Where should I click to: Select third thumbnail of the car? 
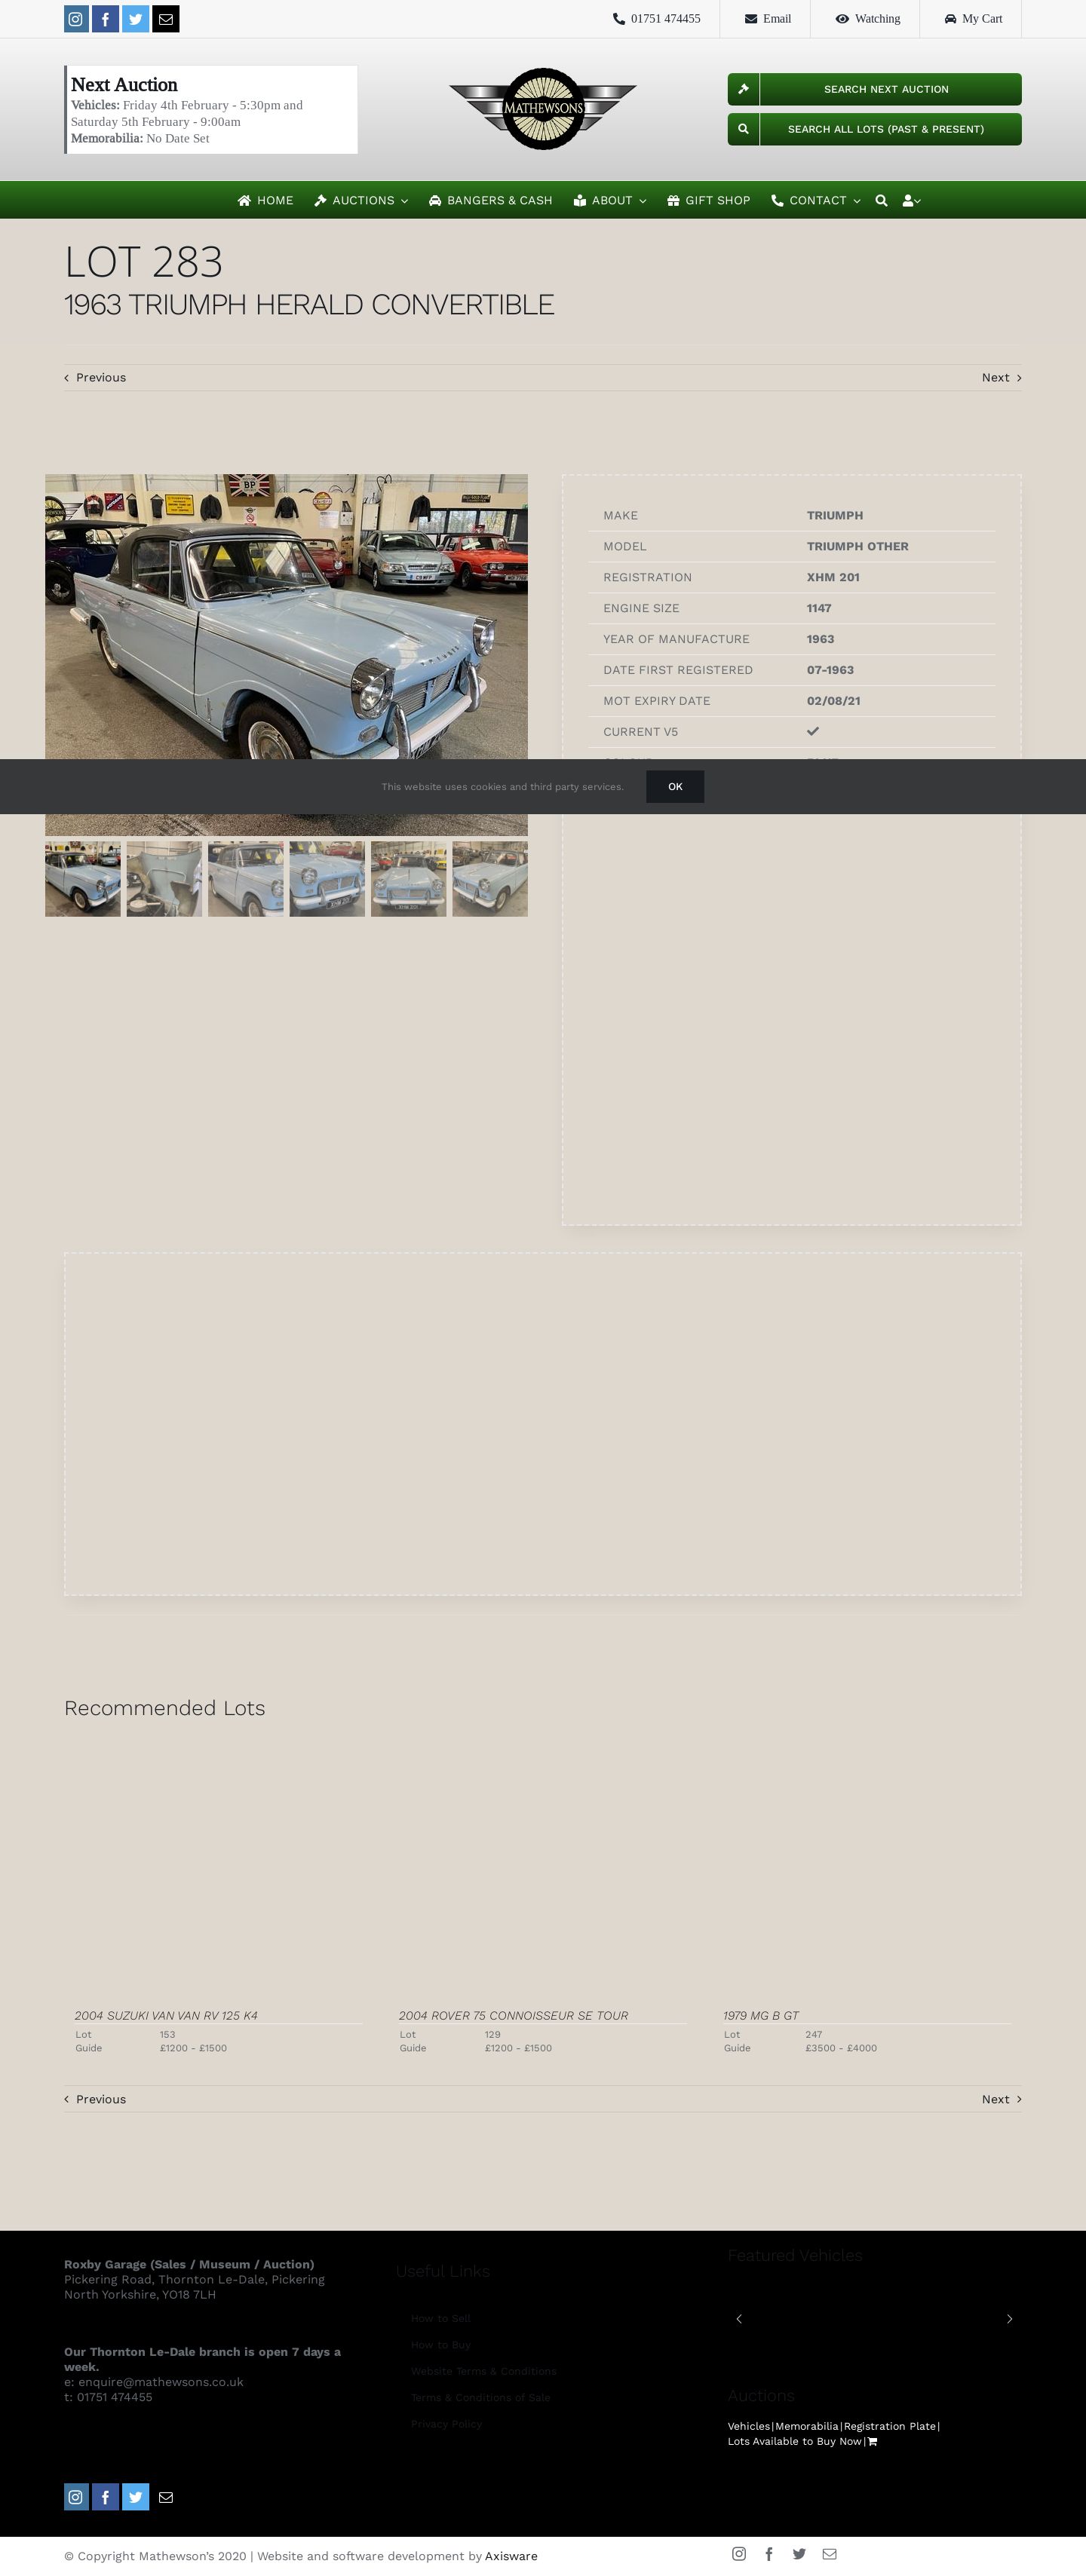click(x=246, y=879)
